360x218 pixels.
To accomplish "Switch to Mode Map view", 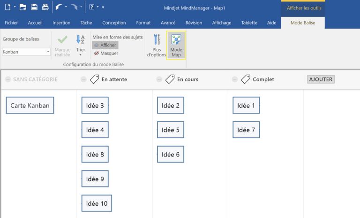I will pos(176,46).
